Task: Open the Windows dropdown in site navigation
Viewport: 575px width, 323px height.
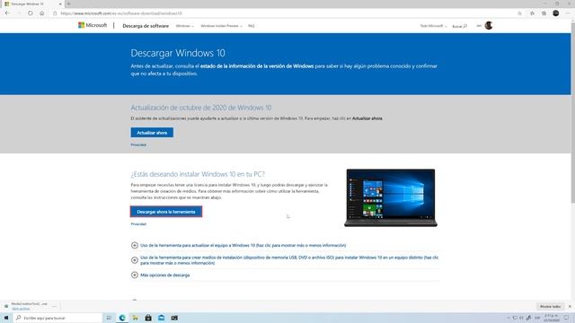Action: click(185, 26)
